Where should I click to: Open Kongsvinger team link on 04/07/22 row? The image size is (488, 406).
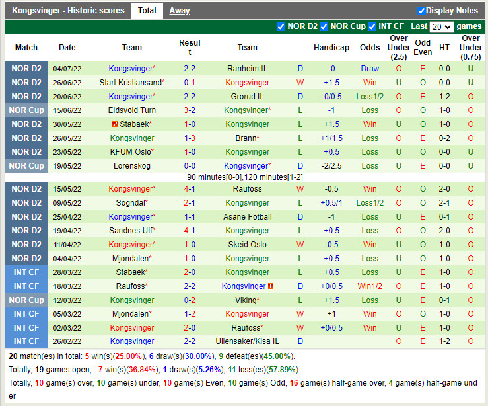131,69
